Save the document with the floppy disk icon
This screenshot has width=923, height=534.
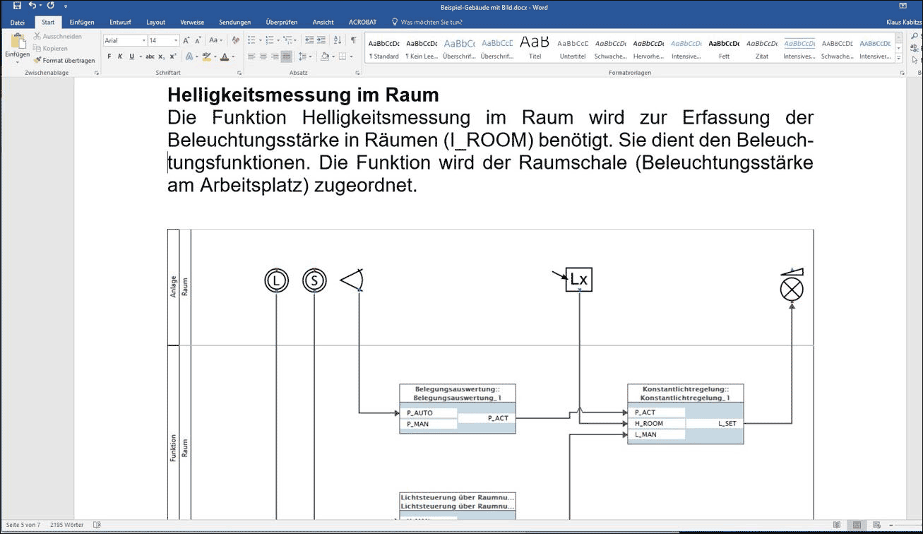(17, 6)
